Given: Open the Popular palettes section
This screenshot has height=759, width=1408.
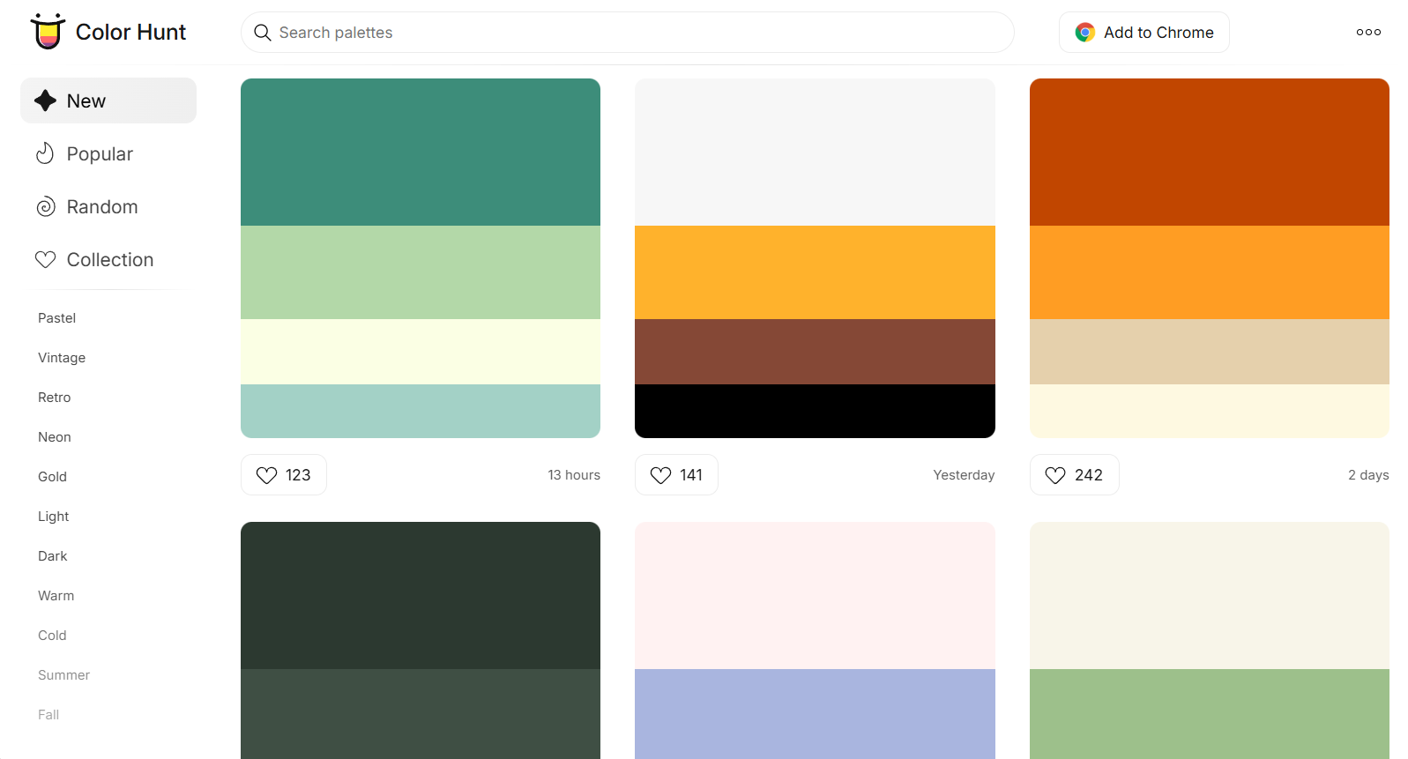Looking at the screenshot, I should pyautogui.click(x=108, y=153).
